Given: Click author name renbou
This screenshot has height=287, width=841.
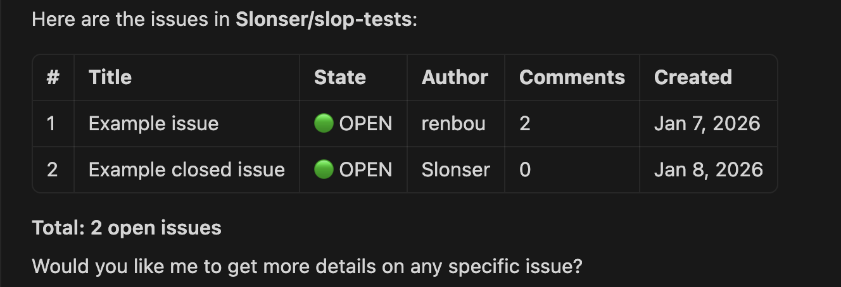Looking at the screenshot, I should click(x=453, y=123).
